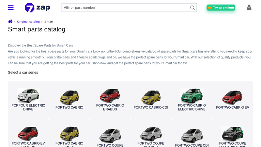Click the 7zap logo
The height and width of the screenshot is (147, 261).
tap(38, 8)
